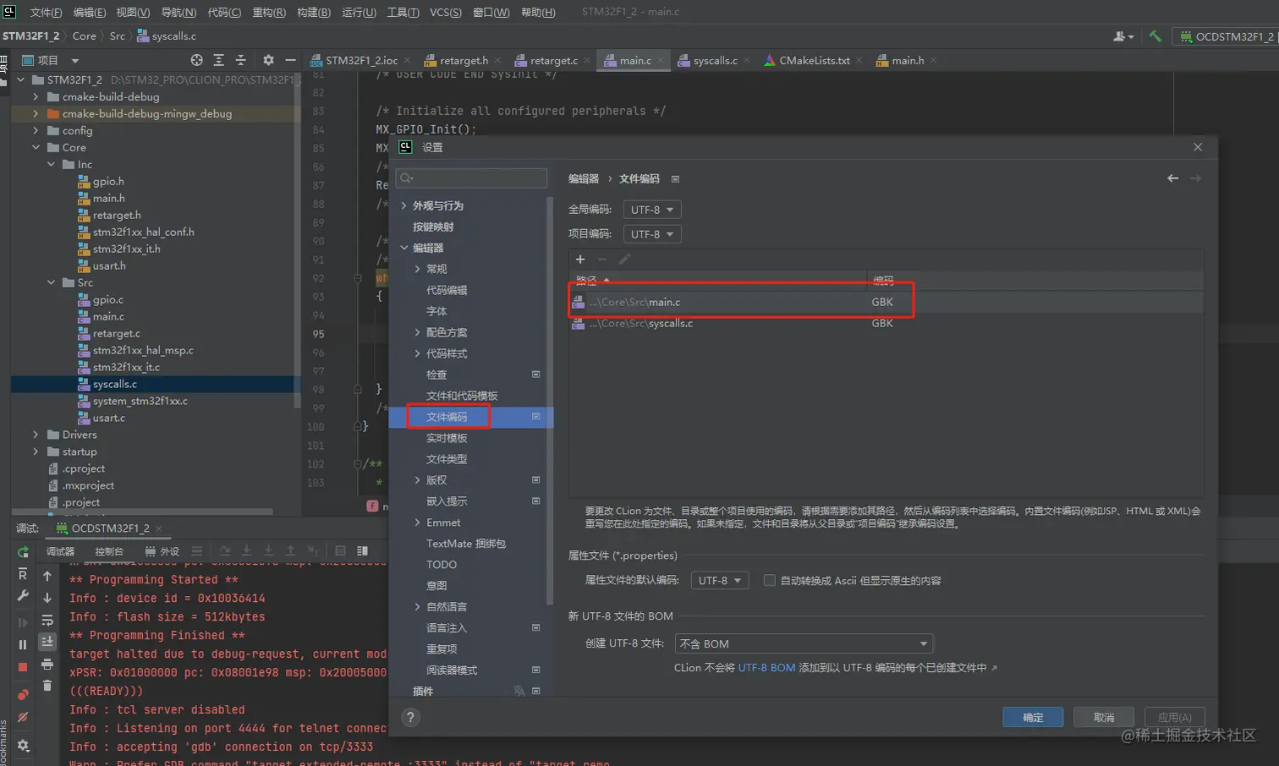This screenshot has height=766, width=1279.
Task: Open the 项目编码 UTF-8 dropdown
Action: point(652,234)
